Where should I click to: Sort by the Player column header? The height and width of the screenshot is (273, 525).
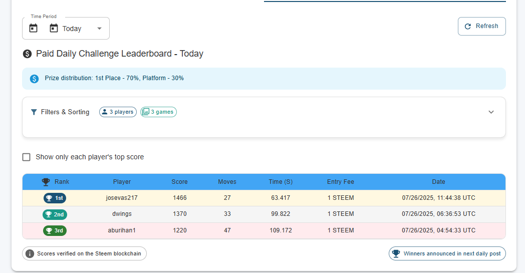coord(122,181)
